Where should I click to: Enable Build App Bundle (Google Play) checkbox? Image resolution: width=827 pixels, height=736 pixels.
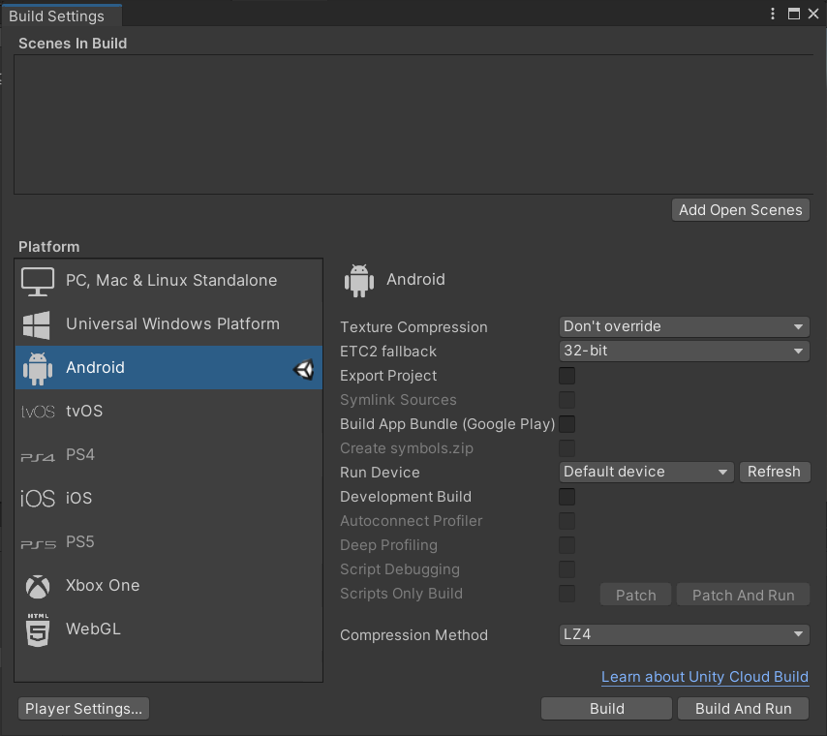click(567, 424)
